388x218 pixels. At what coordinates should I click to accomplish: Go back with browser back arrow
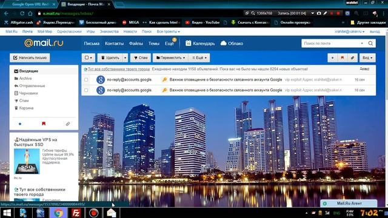[7, 13]
